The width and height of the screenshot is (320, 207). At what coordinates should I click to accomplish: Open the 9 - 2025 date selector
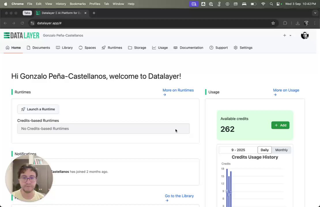[238, 150]
